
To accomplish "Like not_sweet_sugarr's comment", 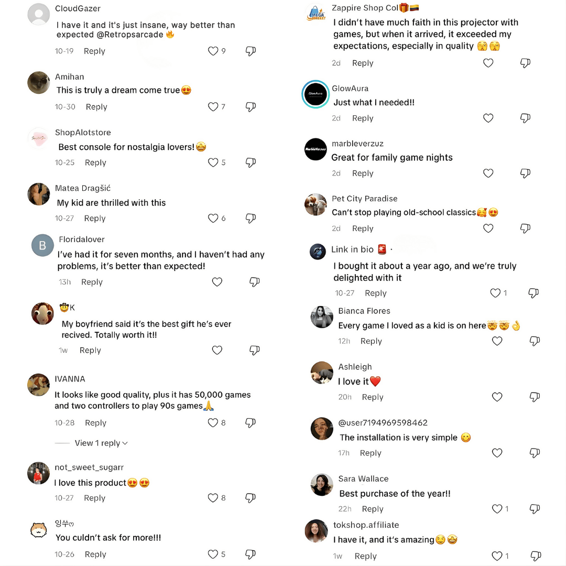I will [213, 498].
